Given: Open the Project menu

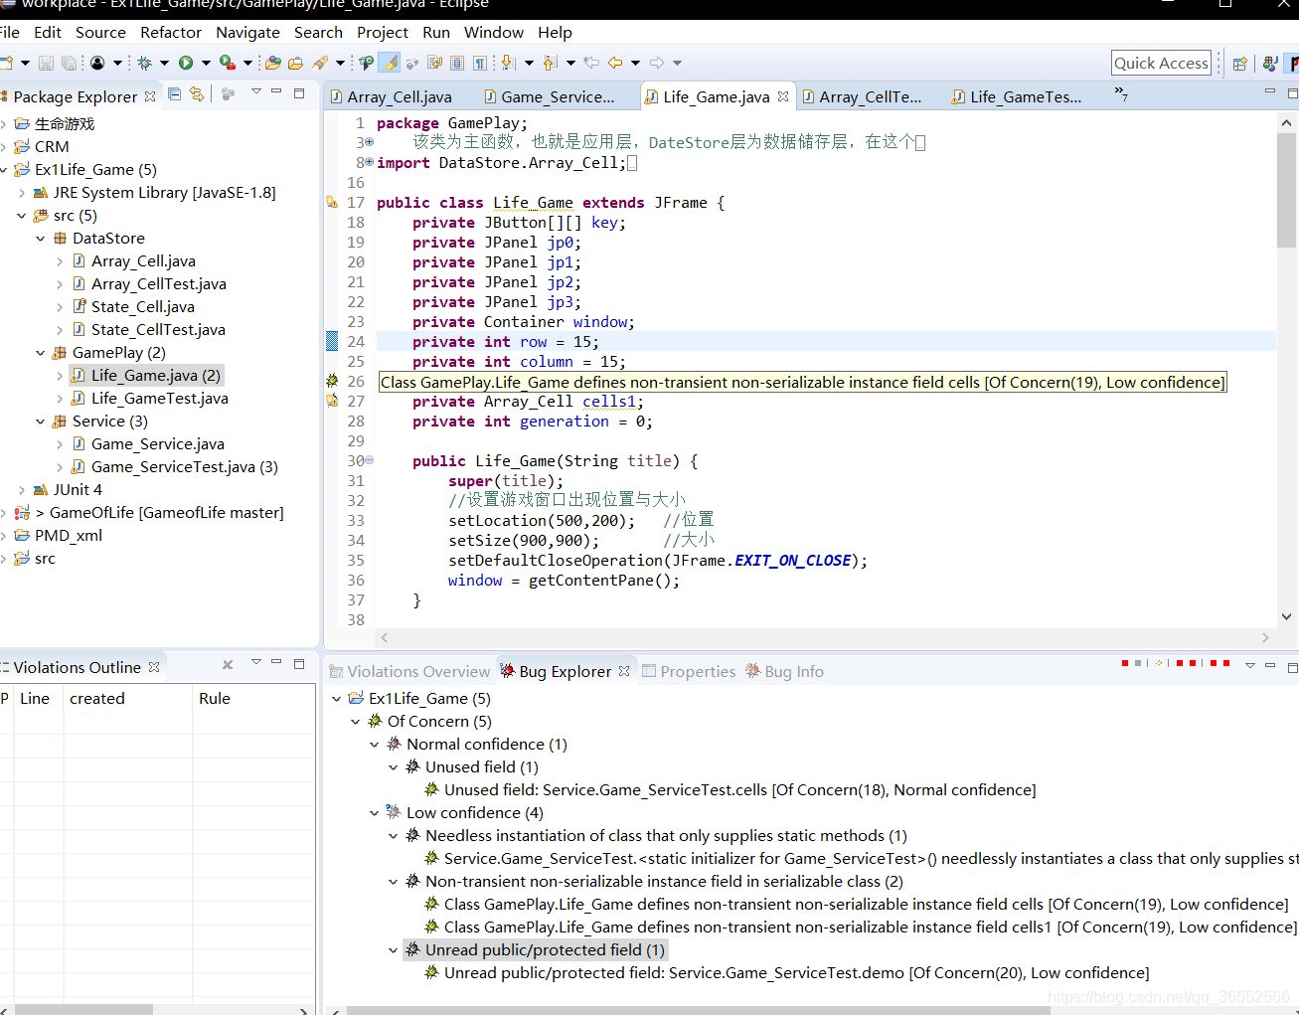Looking at the screenshot, I should (x=383, y=32).
